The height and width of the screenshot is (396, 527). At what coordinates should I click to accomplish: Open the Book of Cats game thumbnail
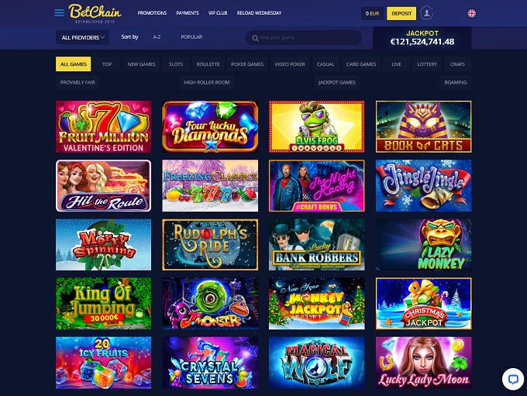click(x=423, y=127)
